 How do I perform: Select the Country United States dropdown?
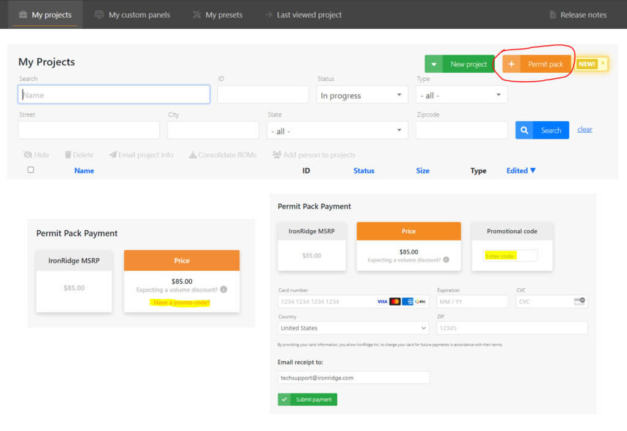(x=353, y=328)
